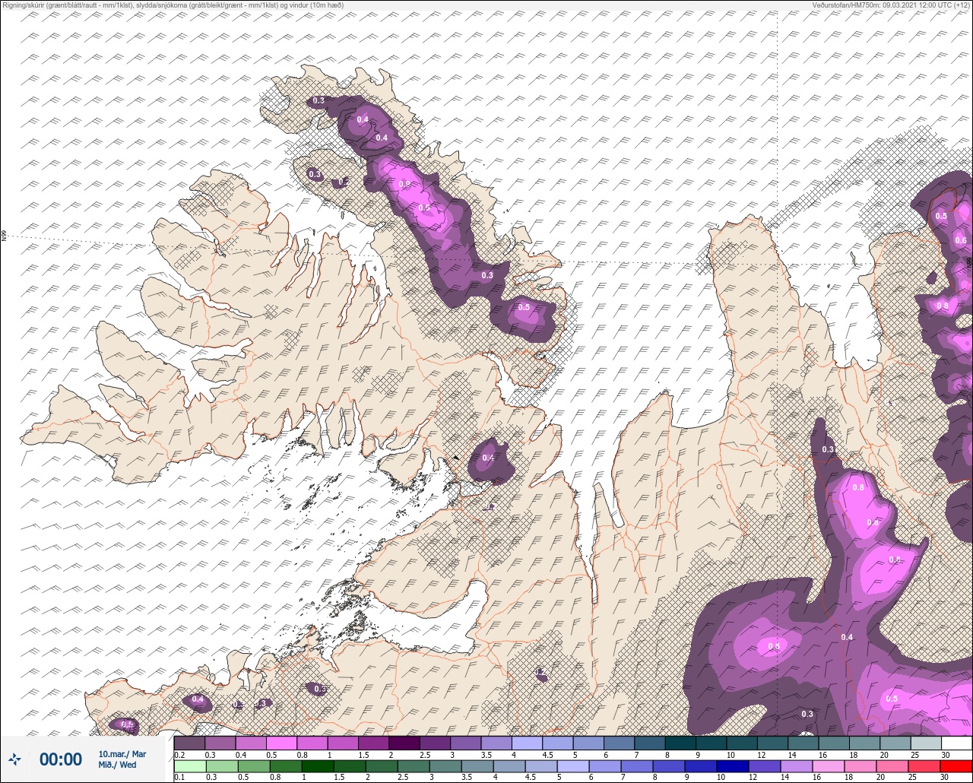
Task: Pick the light pink 16 swatch, lower legend
Action: (x=828, y=766)
